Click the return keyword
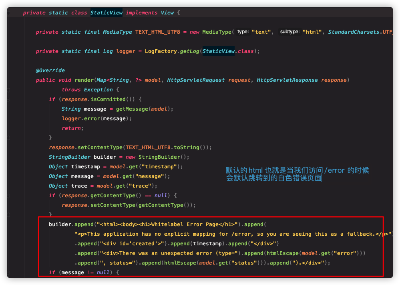Screen dimensions: 400x285 coord(71,128)
